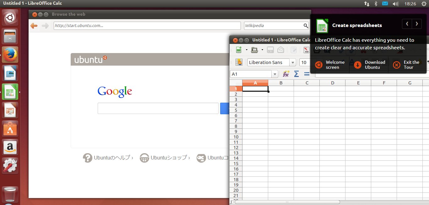Select column E header in Calc
Viewport: 429px width, 205px height.
(x=358, y=83)
